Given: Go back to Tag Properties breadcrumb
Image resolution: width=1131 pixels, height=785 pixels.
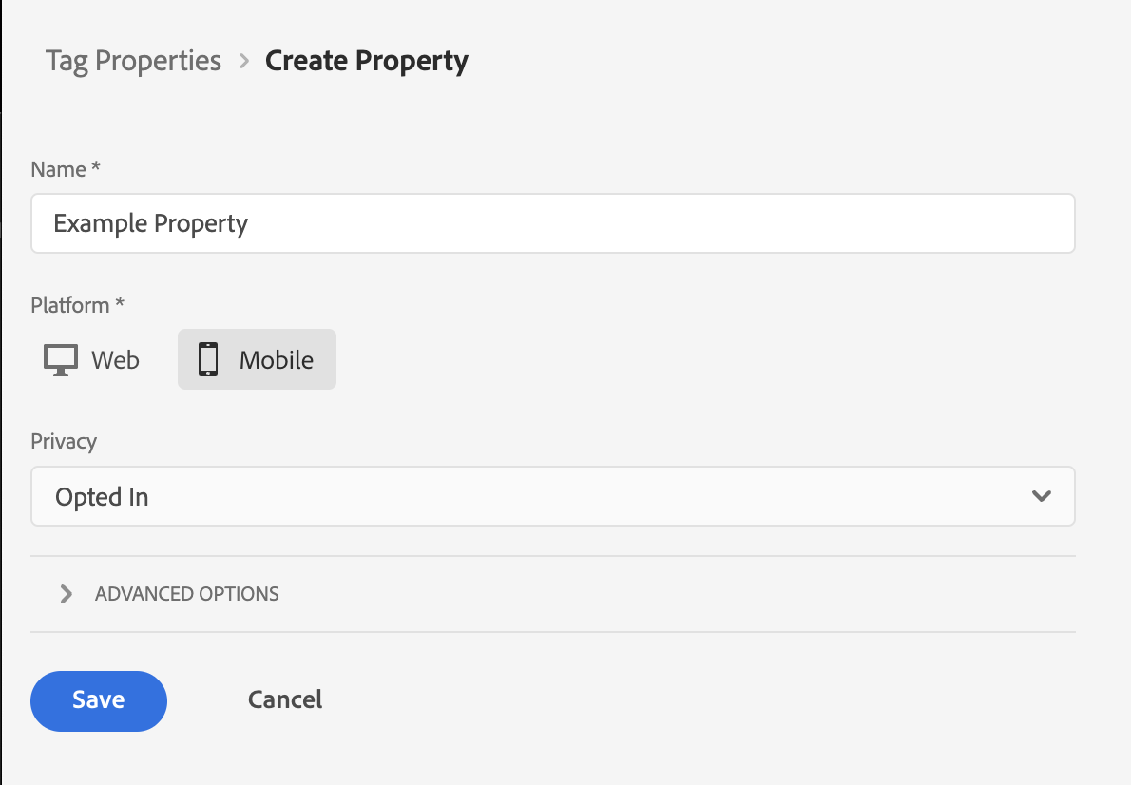Looking at the screenshot, I should 133,61.
